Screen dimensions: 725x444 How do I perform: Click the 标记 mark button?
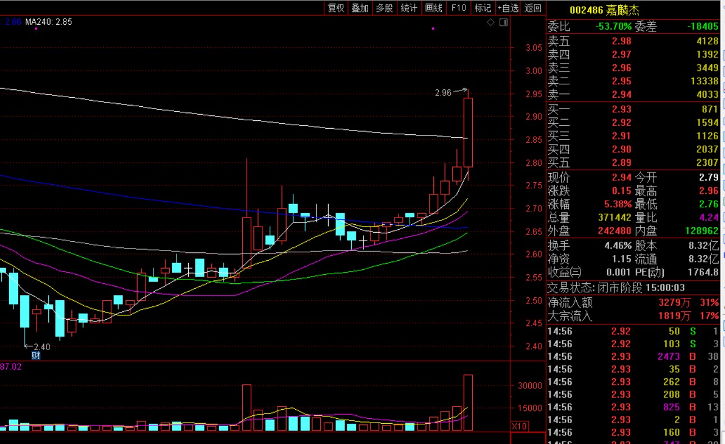coord(483,8)
